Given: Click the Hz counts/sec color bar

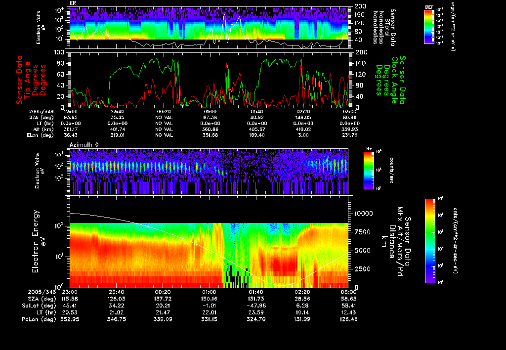Looking at the screenshot, I should coord(369,170).
